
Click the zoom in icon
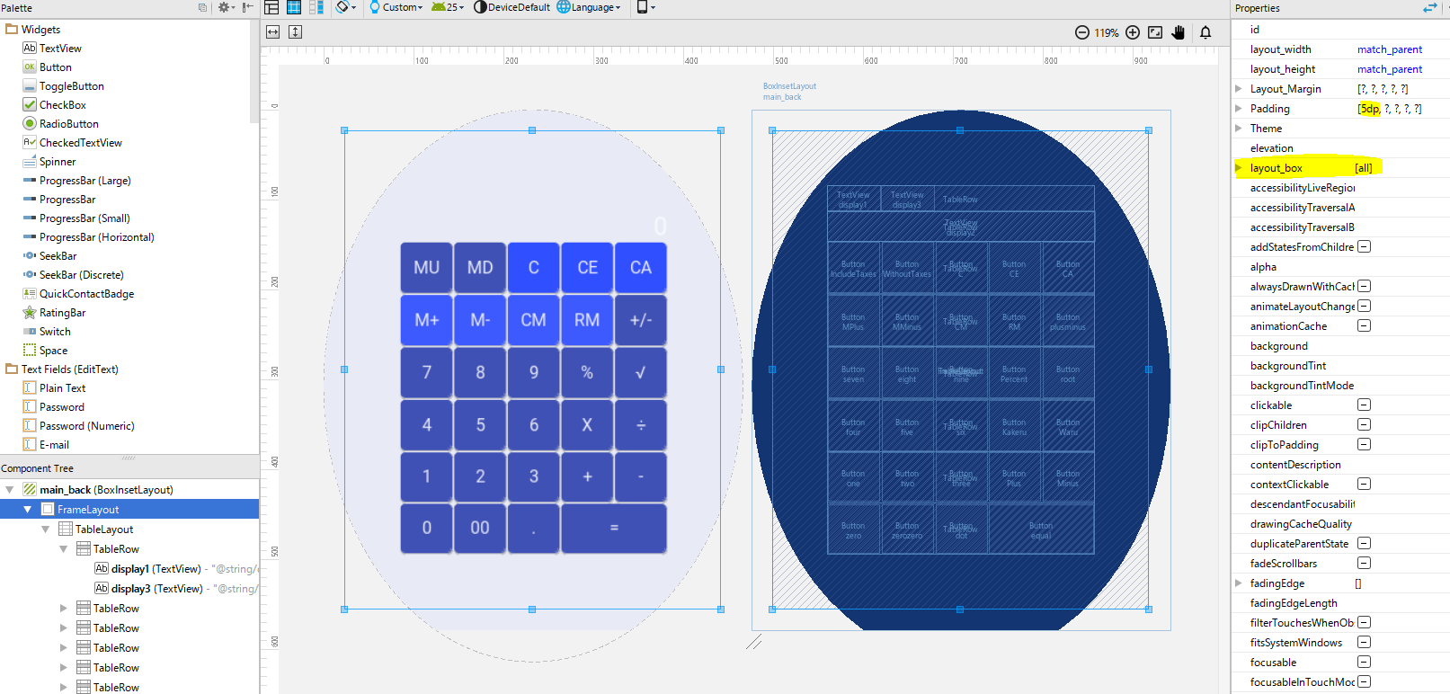pyautogui.click(x=1133, y=32)
